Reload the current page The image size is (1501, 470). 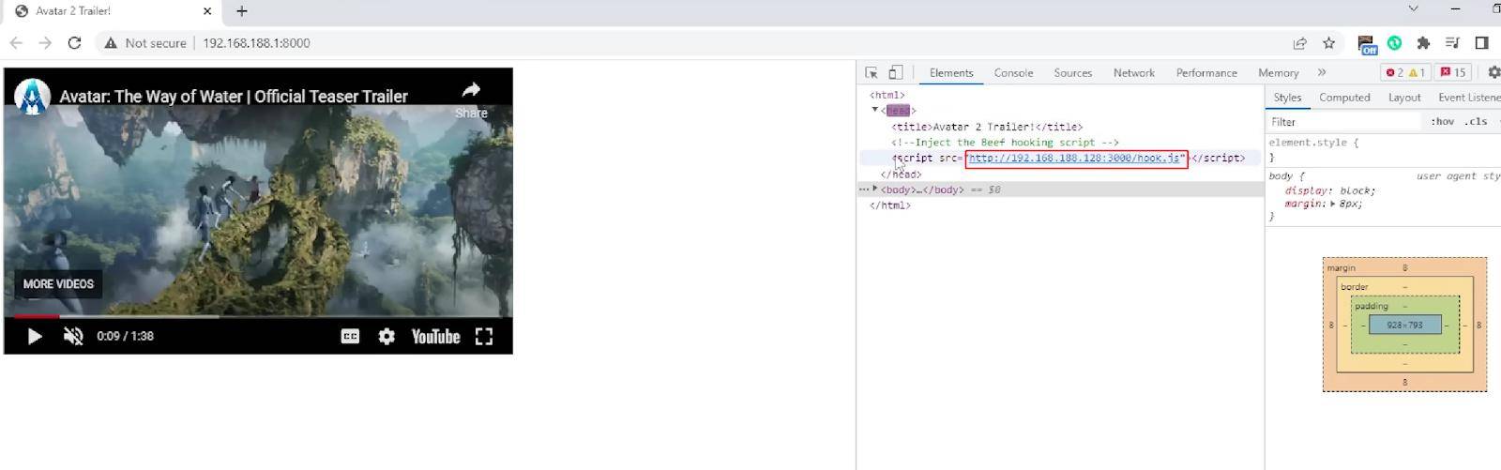tap(74, 43)
